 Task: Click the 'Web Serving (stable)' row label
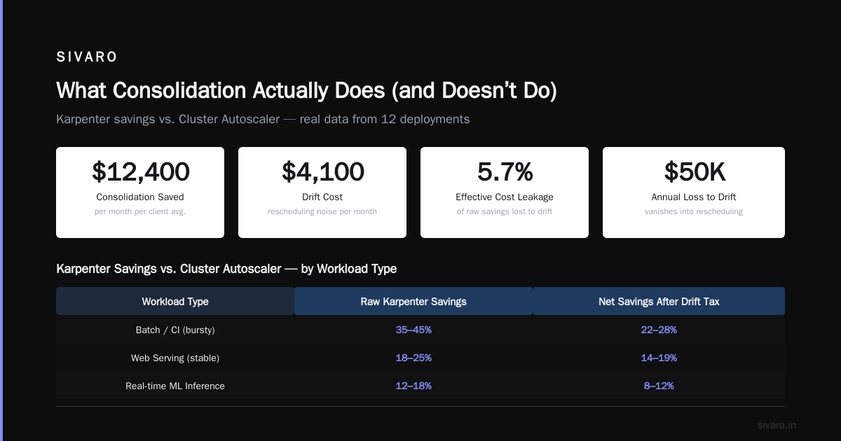click(175, 358)
